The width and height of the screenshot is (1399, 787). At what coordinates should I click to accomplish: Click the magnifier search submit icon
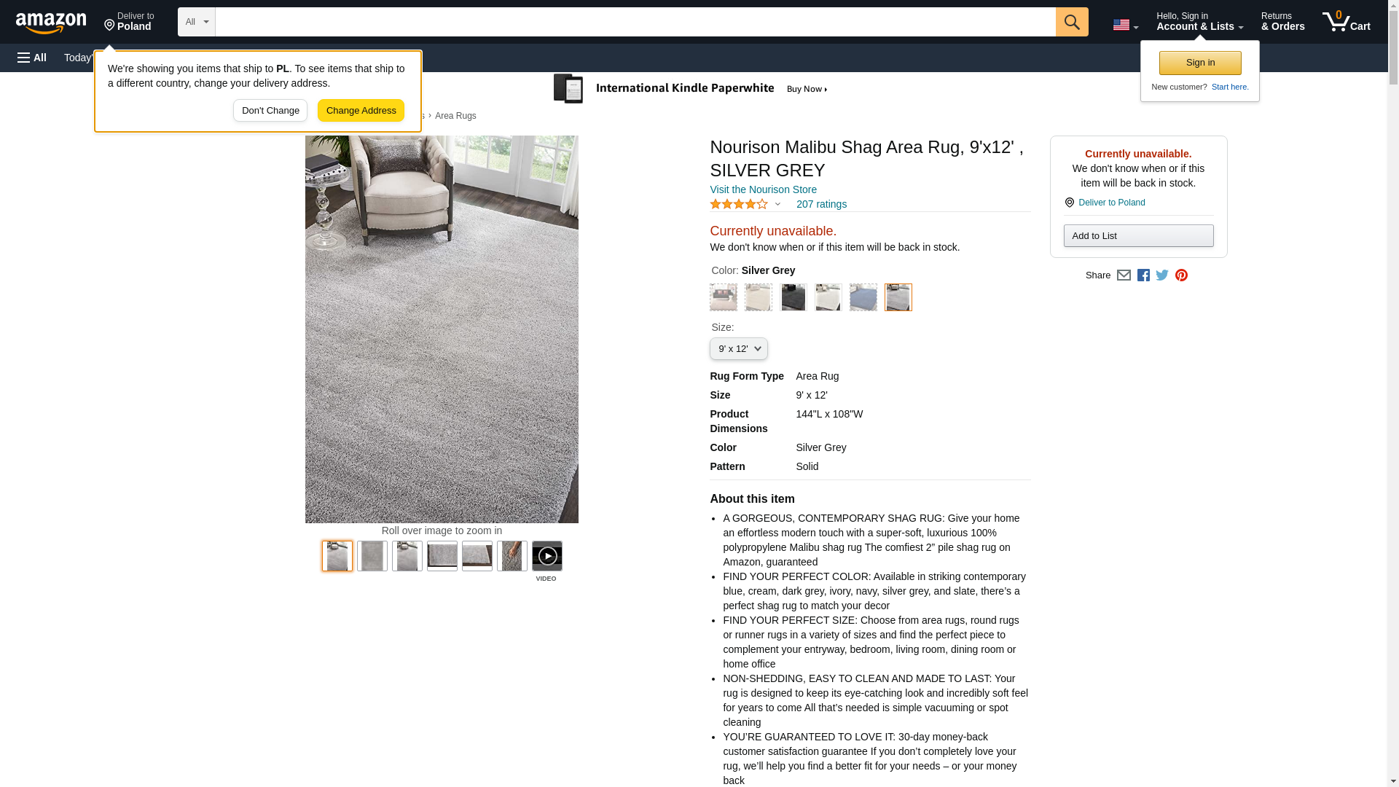tap(1071, 22)
